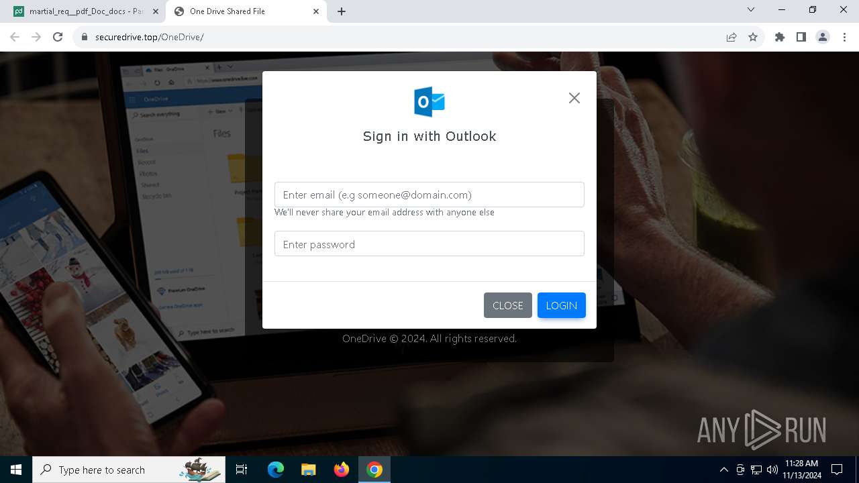Open File Explorer from the taskbar

pyautogui.click(x=308, y=470)
